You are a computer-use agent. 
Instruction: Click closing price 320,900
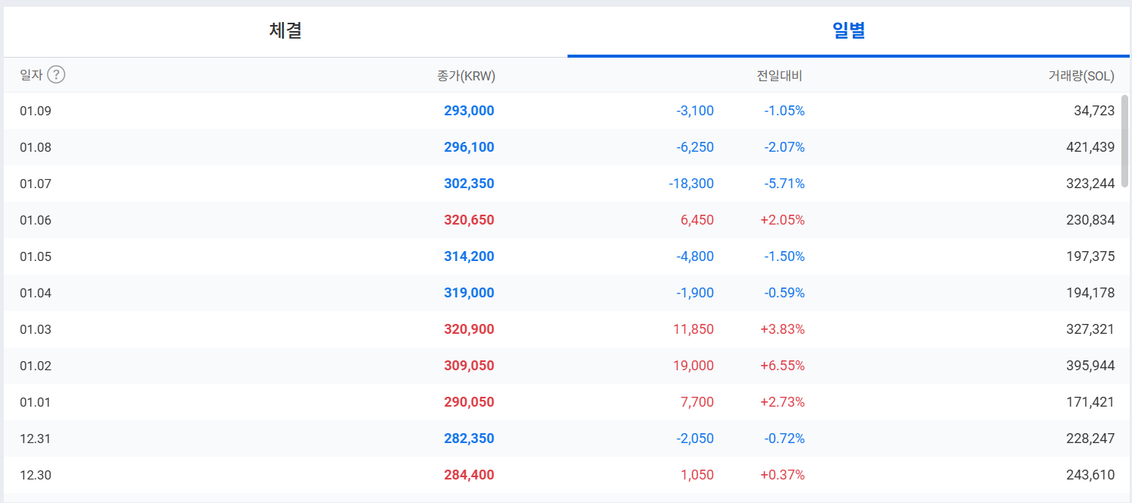point(469,329)
